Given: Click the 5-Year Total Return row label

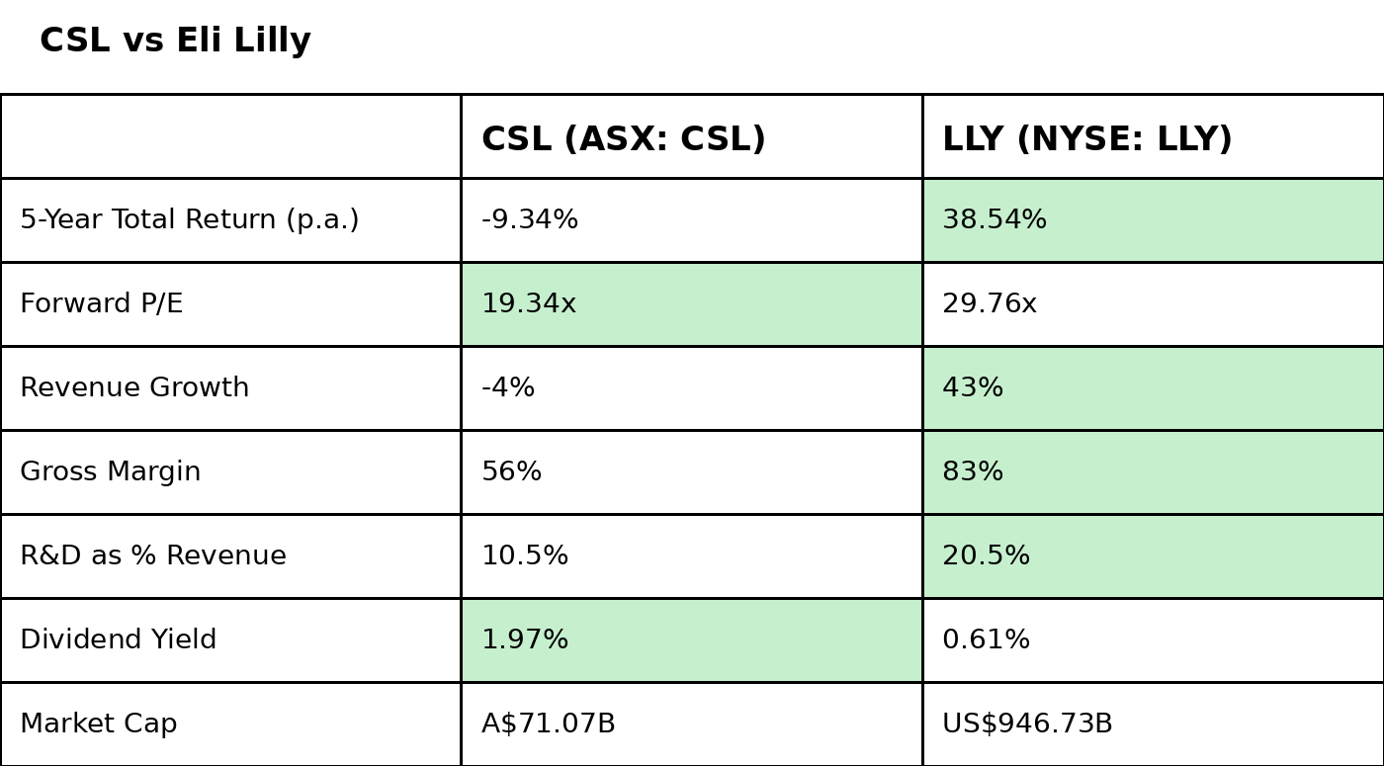Looking at the screenshot, I should point(190,220).
